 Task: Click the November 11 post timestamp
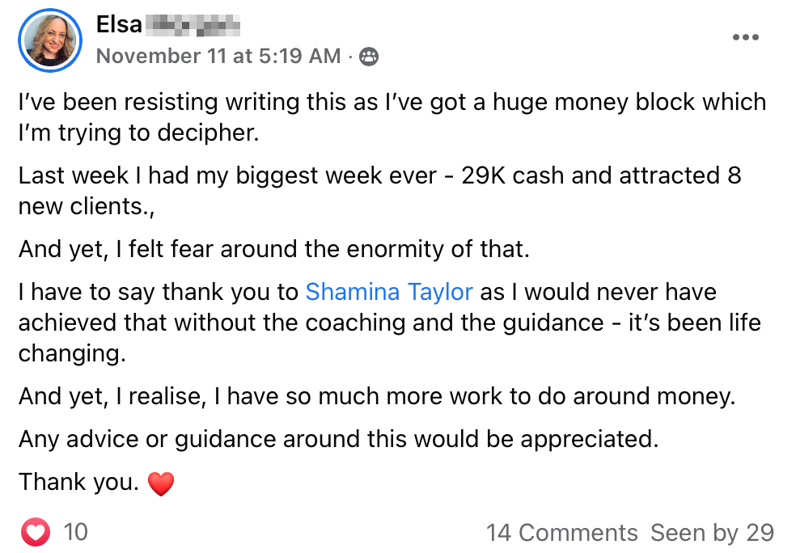[218, 56]
